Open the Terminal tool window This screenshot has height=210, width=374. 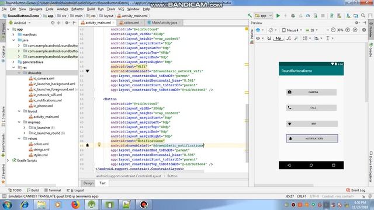[53, 190]
